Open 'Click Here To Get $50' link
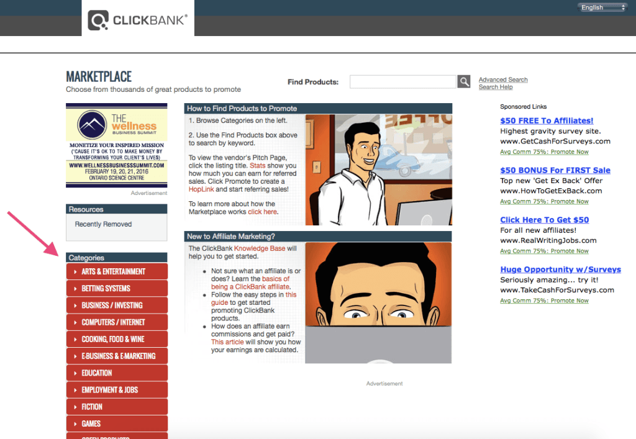Image resolution: width=636 pixels, height=439 pixels. click(544, 220)
